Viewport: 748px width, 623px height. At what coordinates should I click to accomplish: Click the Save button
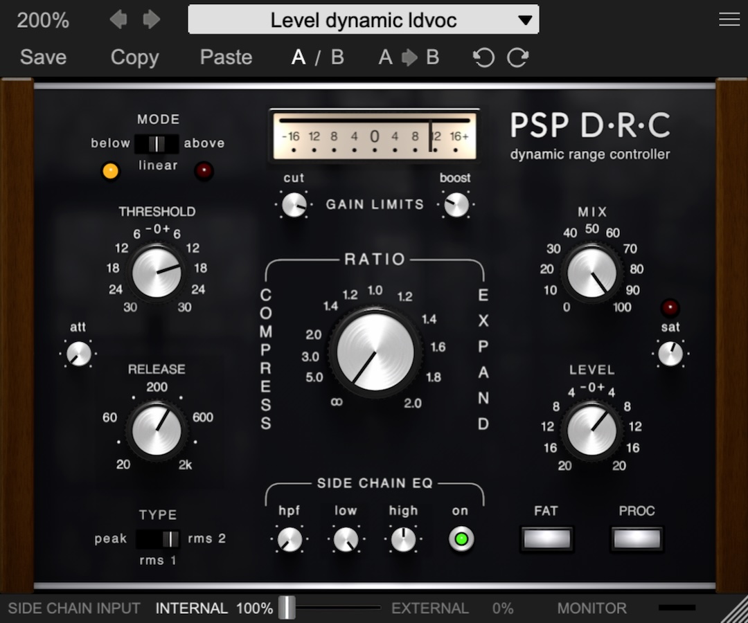pyautogui.click(x=43, y=57)
